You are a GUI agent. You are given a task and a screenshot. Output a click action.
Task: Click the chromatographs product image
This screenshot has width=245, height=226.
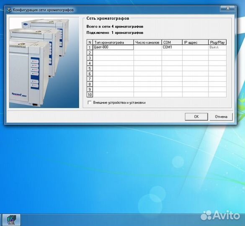pyautogui.click(x=44, y=62)
